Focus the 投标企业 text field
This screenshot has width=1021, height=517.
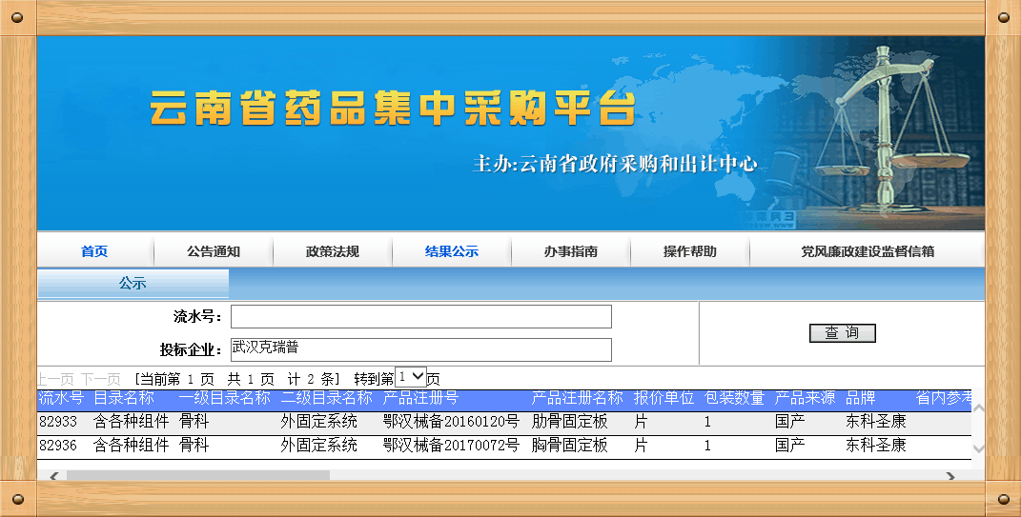[x=420, y=349]
